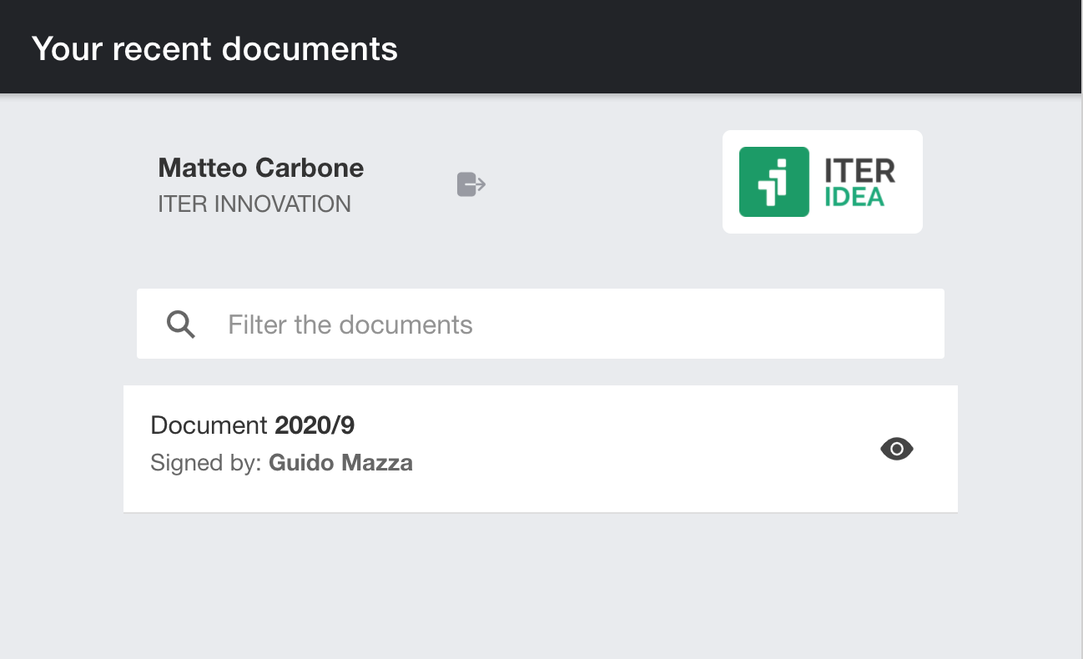Screen dimensions: 1083x659
Task: Click the ITER INNOVATION organization label
Action: 254,204
